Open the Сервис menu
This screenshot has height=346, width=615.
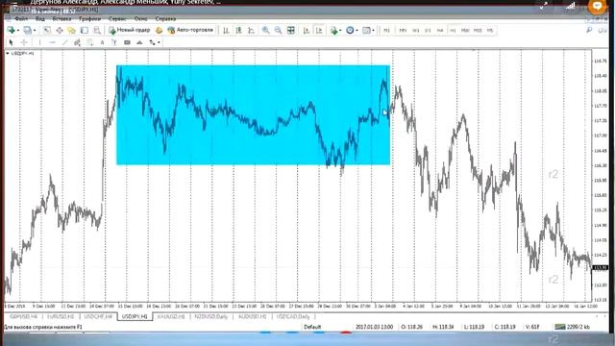coord(117,19)
